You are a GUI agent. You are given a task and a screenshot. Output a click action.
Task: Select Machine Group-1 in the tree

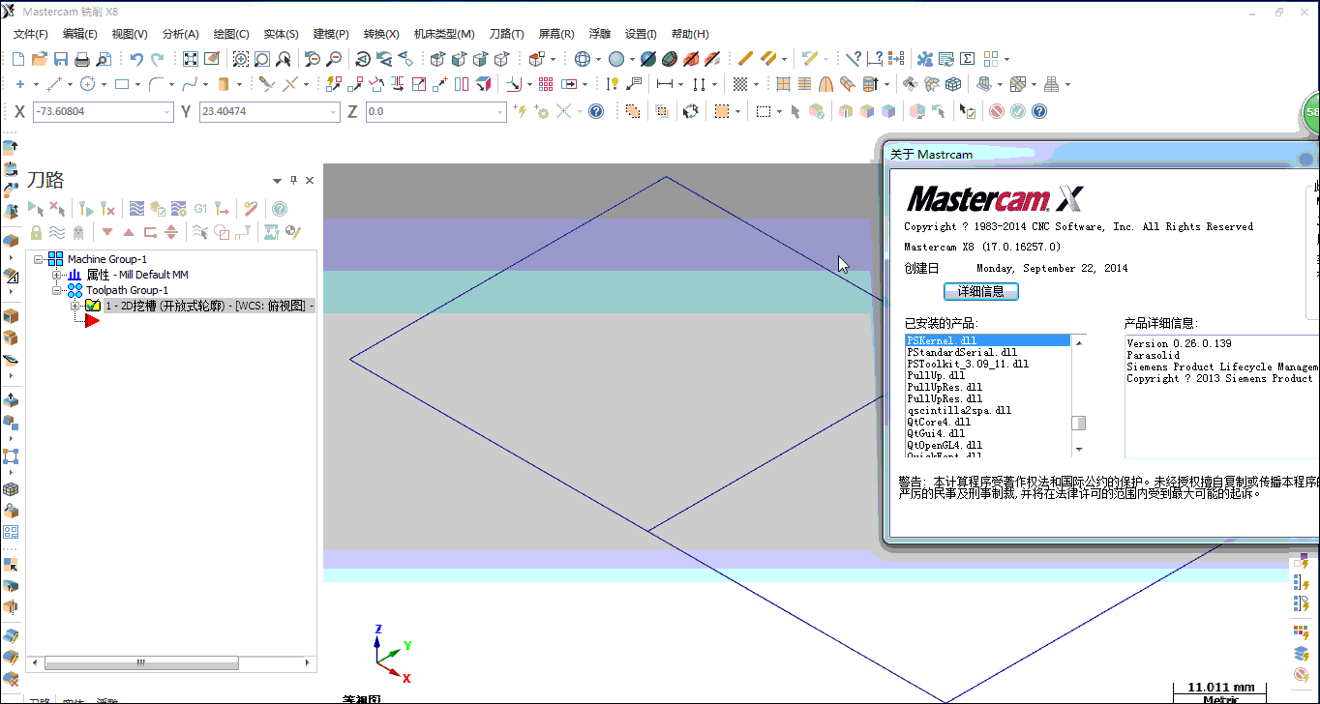click(106, 259)
